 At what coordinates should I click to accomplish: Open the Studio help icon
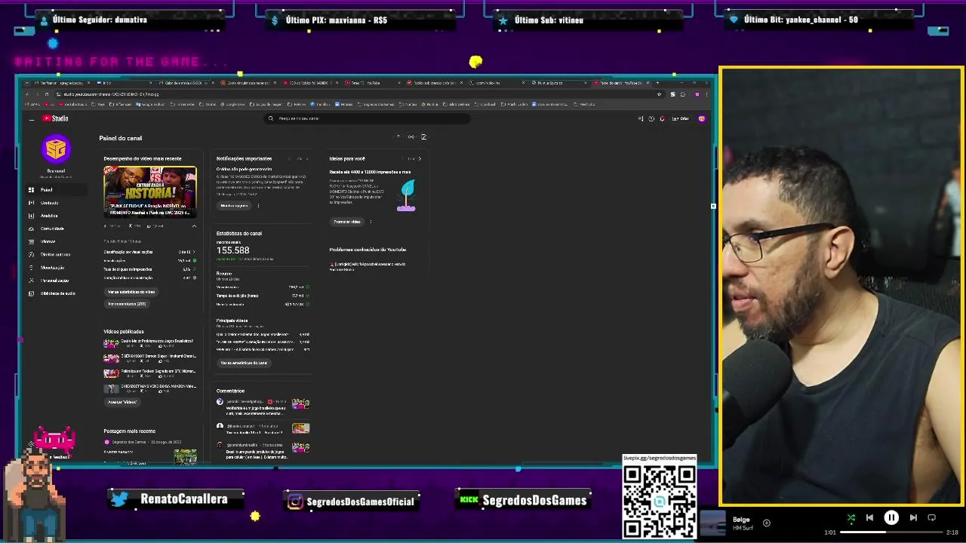(x=651, y=118)
